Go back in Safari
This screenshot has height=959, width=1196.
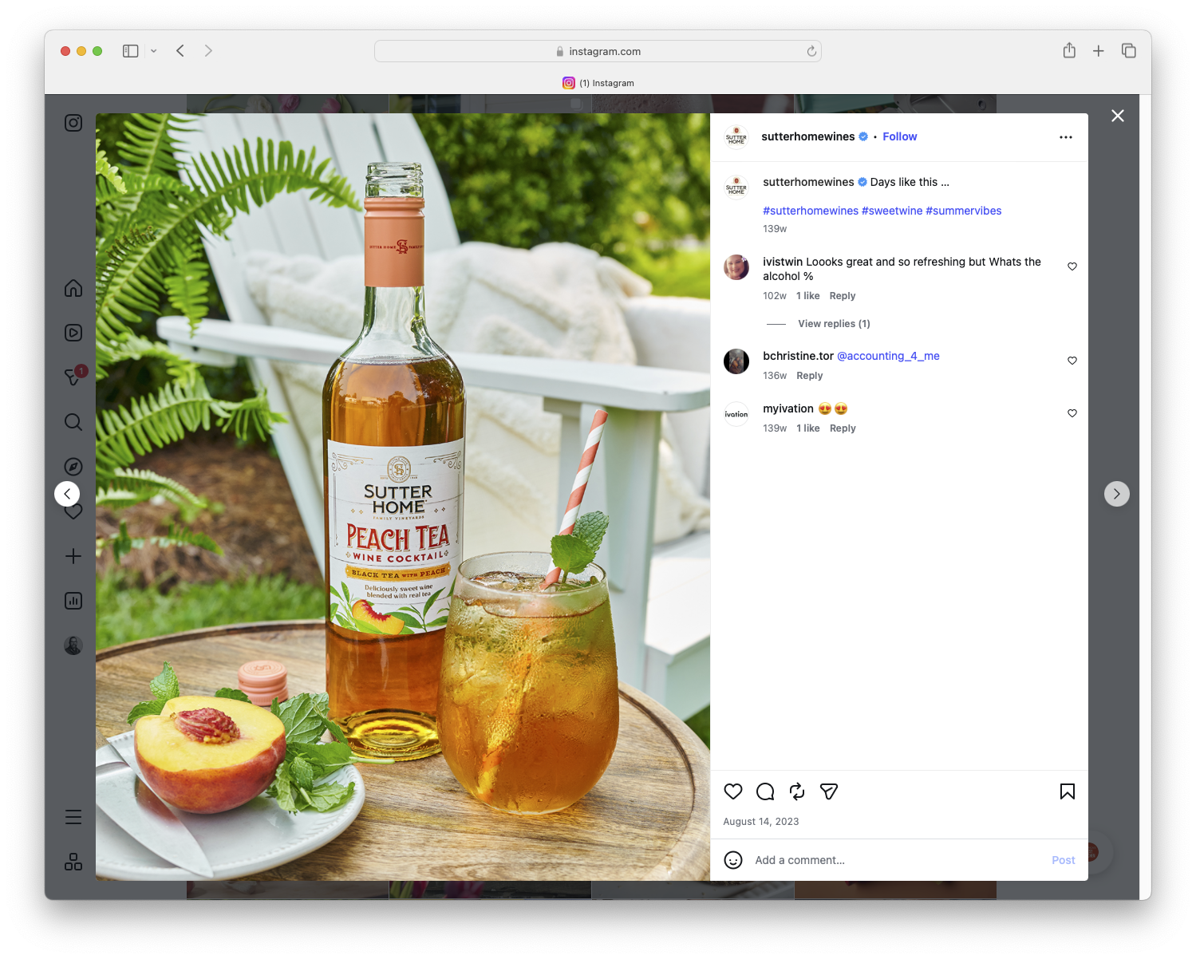tap(180, 51)
